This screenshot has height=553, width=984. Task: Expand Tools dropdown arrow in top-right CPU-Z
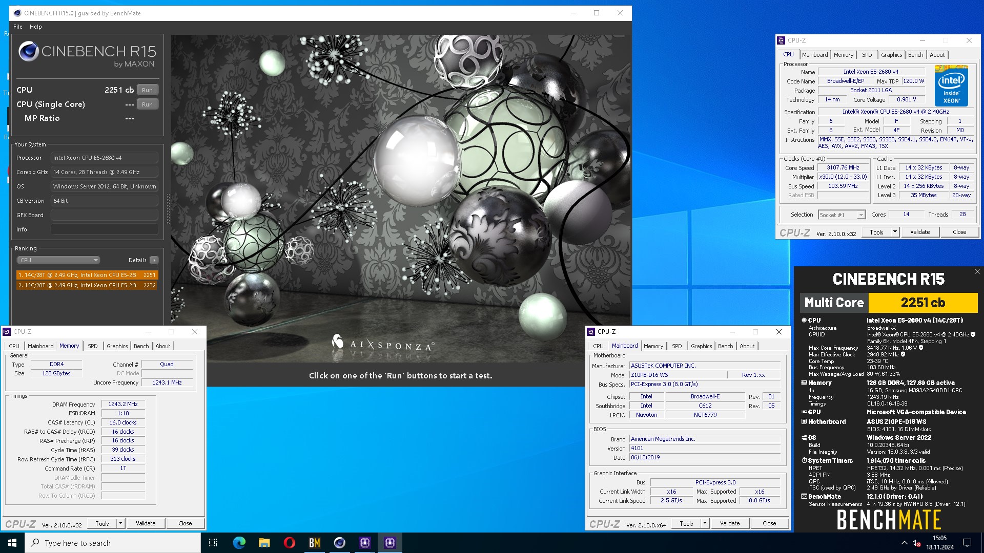[895, 232]
